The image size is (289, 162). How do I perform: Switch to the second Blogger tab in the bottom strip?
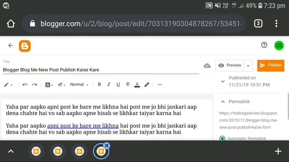pyautogui.click(x=58, y=151)
